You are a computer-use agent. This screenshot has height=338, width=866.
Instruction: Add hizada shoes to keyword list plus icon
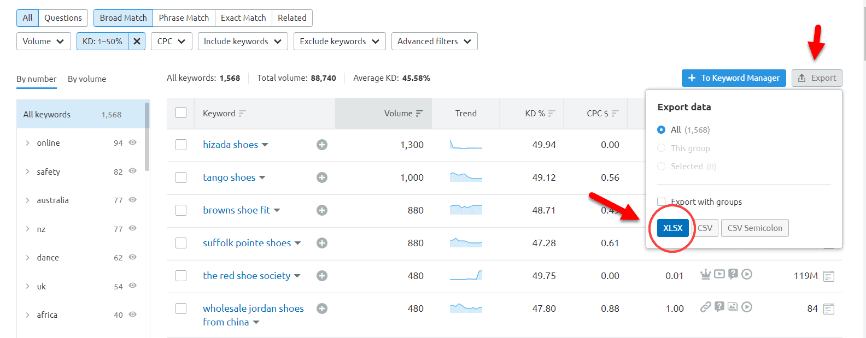pos(322,145)
